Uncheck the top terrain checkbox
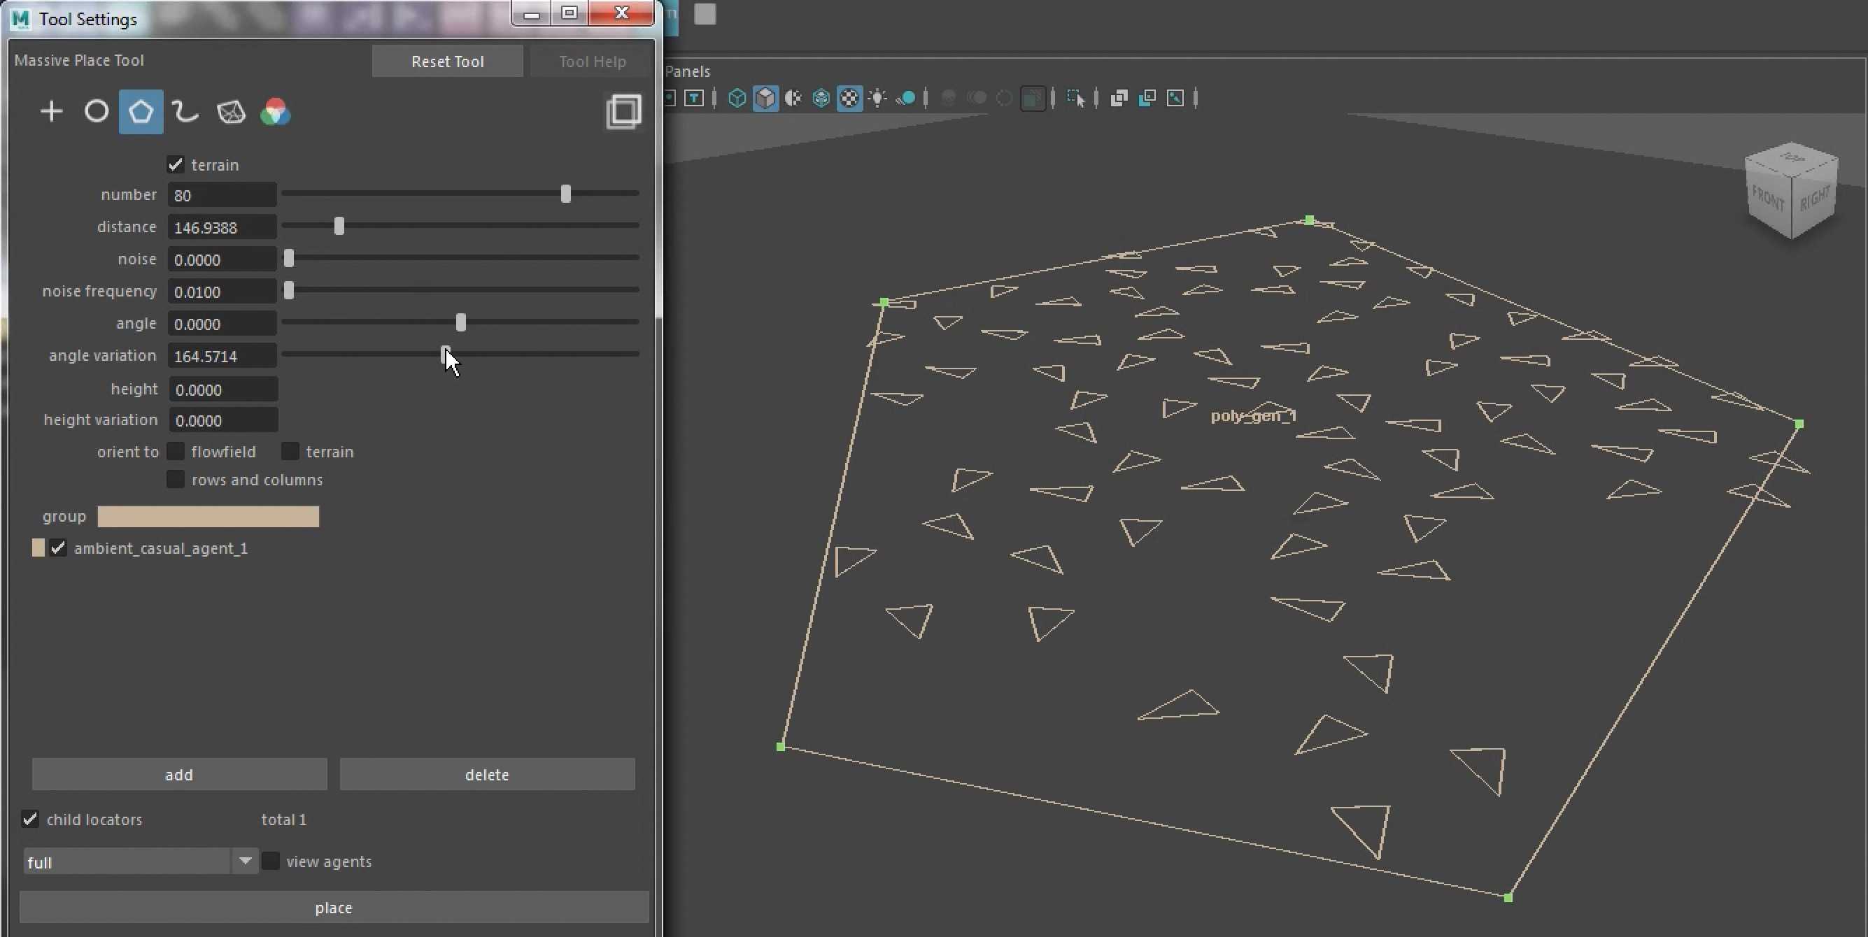Viewport: 1868px width, 937px height. pos(176,164)
